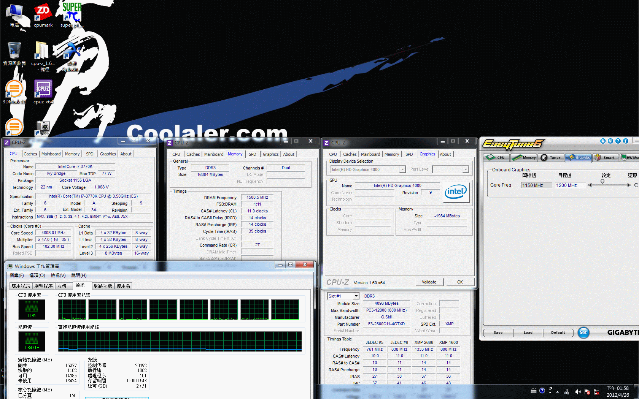Click the CPU-Z OK button
Screen dimensions: 639x399
pyautogui.click(x=460, y=282)
